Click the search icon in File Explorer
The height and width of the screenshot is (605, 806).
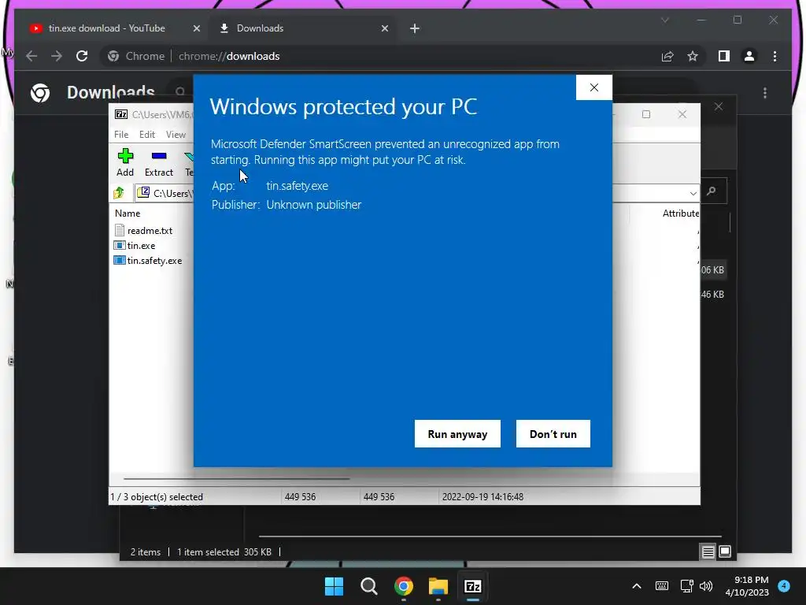coord(712,191)
